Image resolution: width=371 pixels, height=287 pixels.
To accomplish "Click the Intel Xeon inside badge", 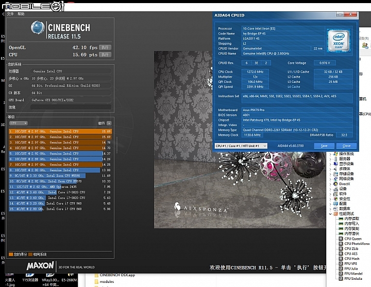I will tap(339, 41).
